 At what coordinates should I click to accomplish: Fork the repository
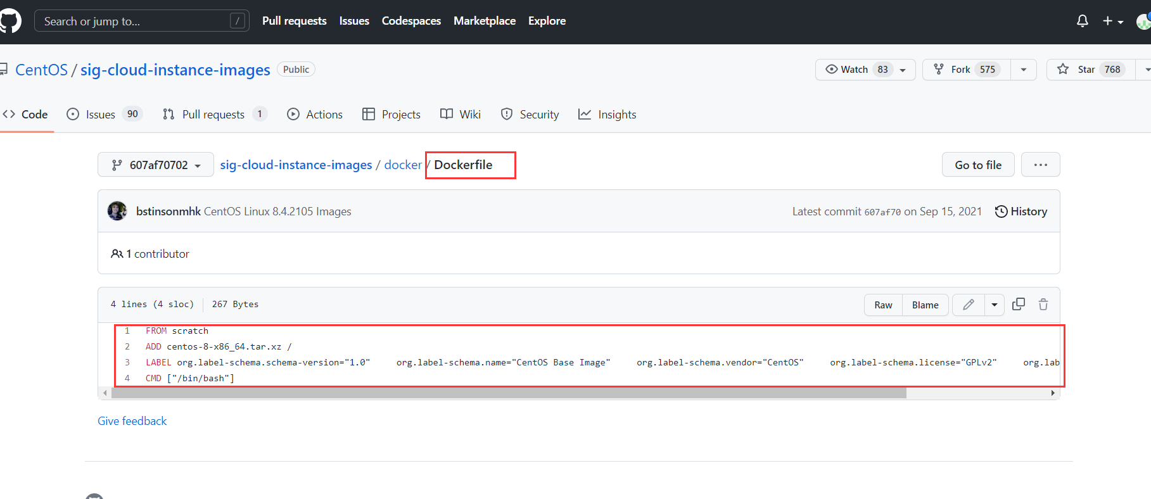967,70
